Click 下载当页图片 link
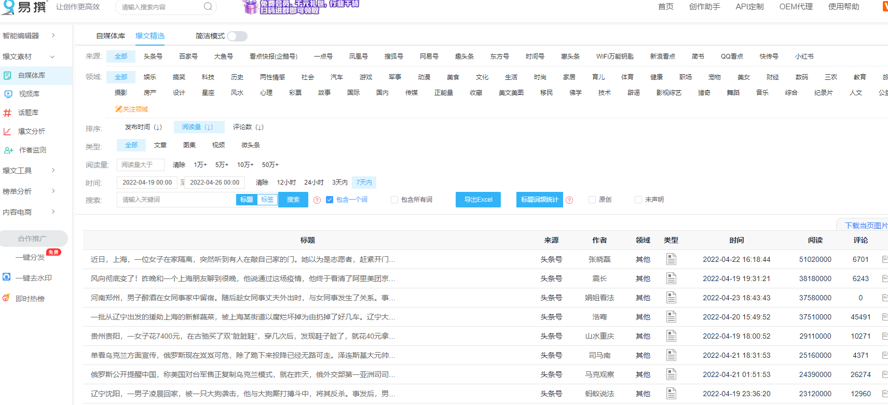The height and width of the screenshot is (405, 888). point(866,226)
